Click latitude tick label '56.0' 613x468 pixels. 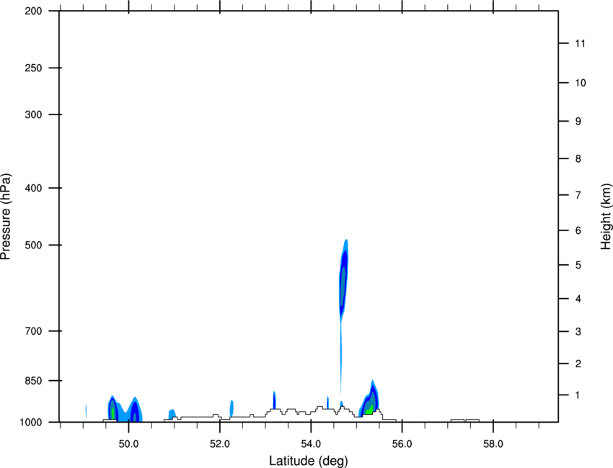coord(402,444)
